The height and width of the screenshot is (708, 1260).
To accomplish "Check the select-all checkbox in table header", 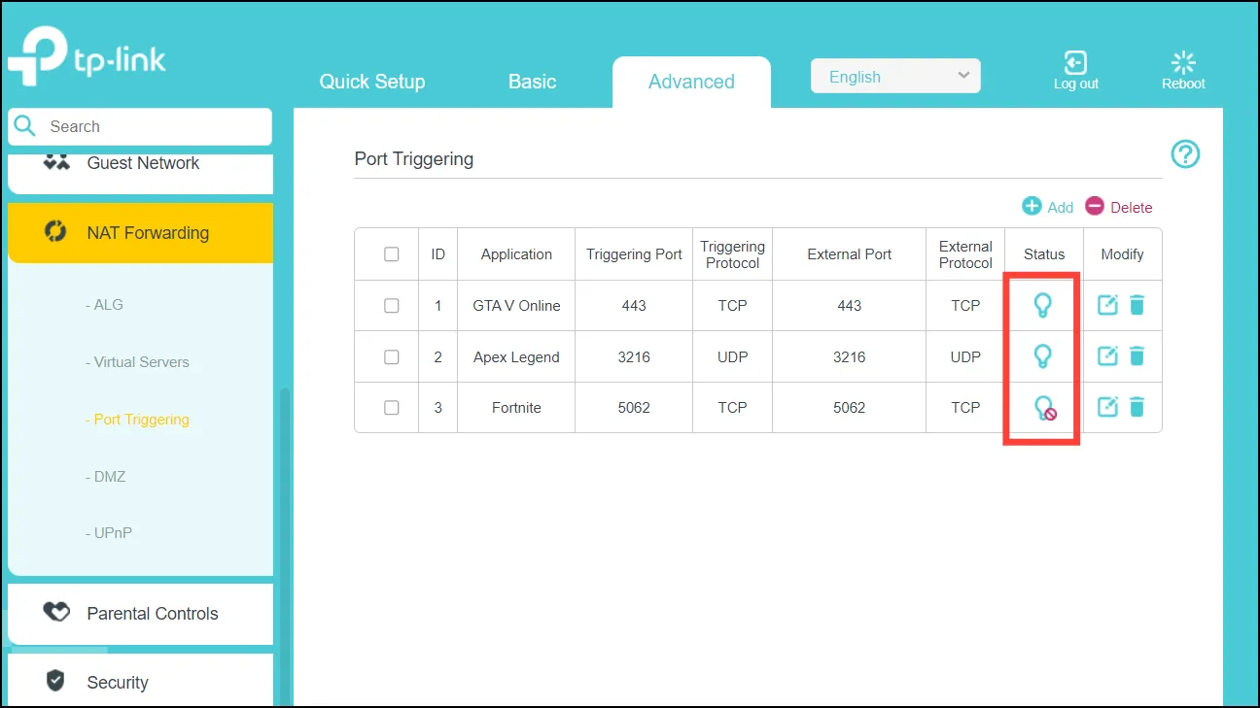I will (x=392, y=254).
